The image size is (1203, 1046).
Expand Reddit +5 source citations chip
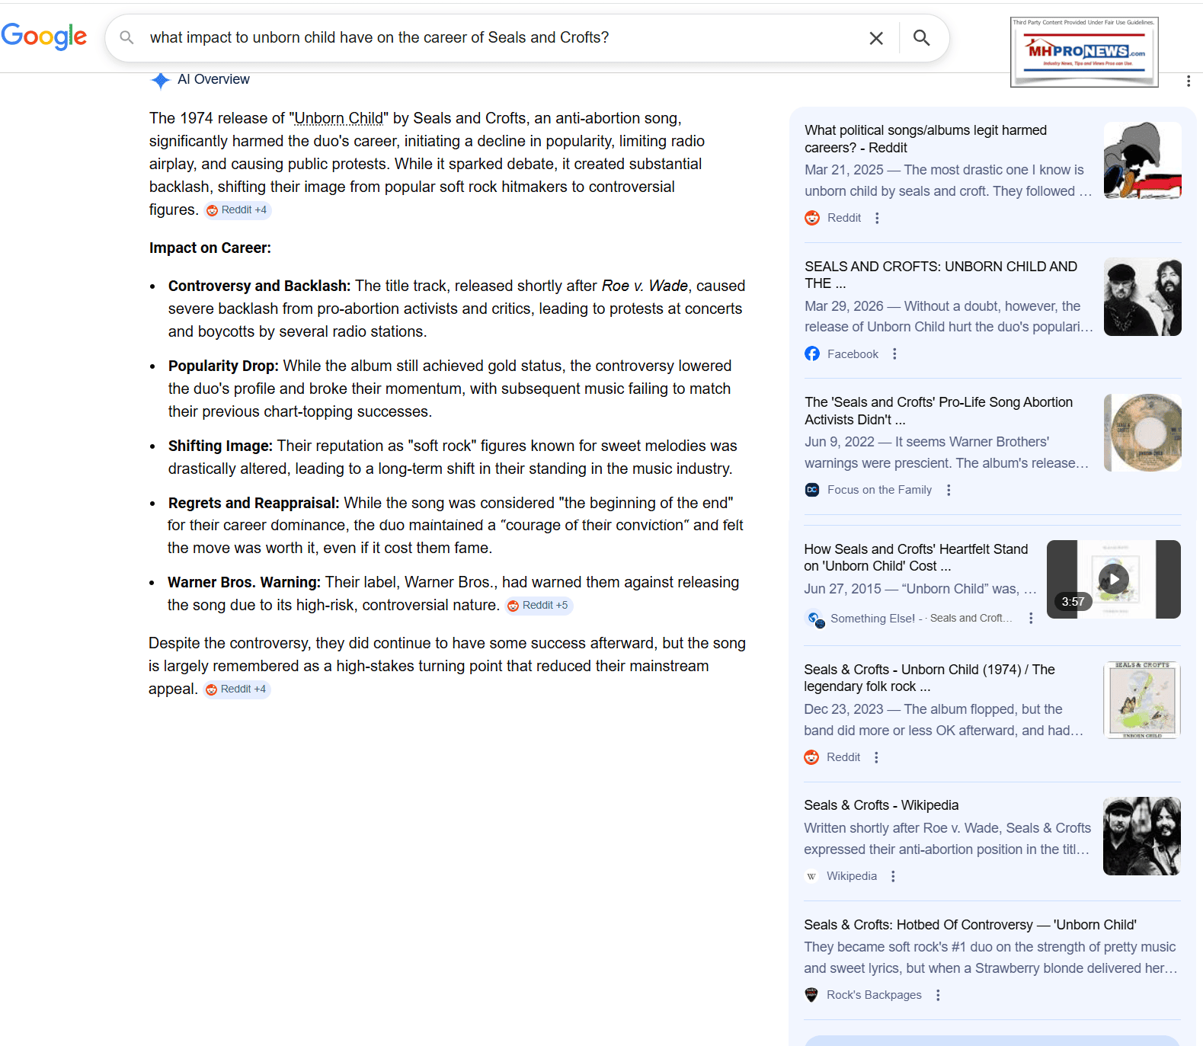click(539, 606)
